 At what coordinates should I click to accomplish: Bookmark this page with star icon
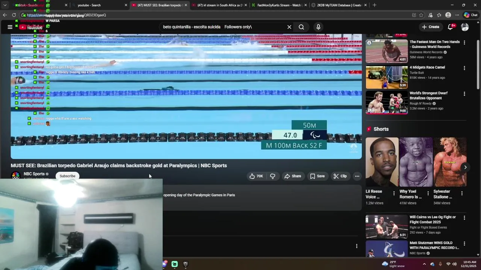[421, 15]
